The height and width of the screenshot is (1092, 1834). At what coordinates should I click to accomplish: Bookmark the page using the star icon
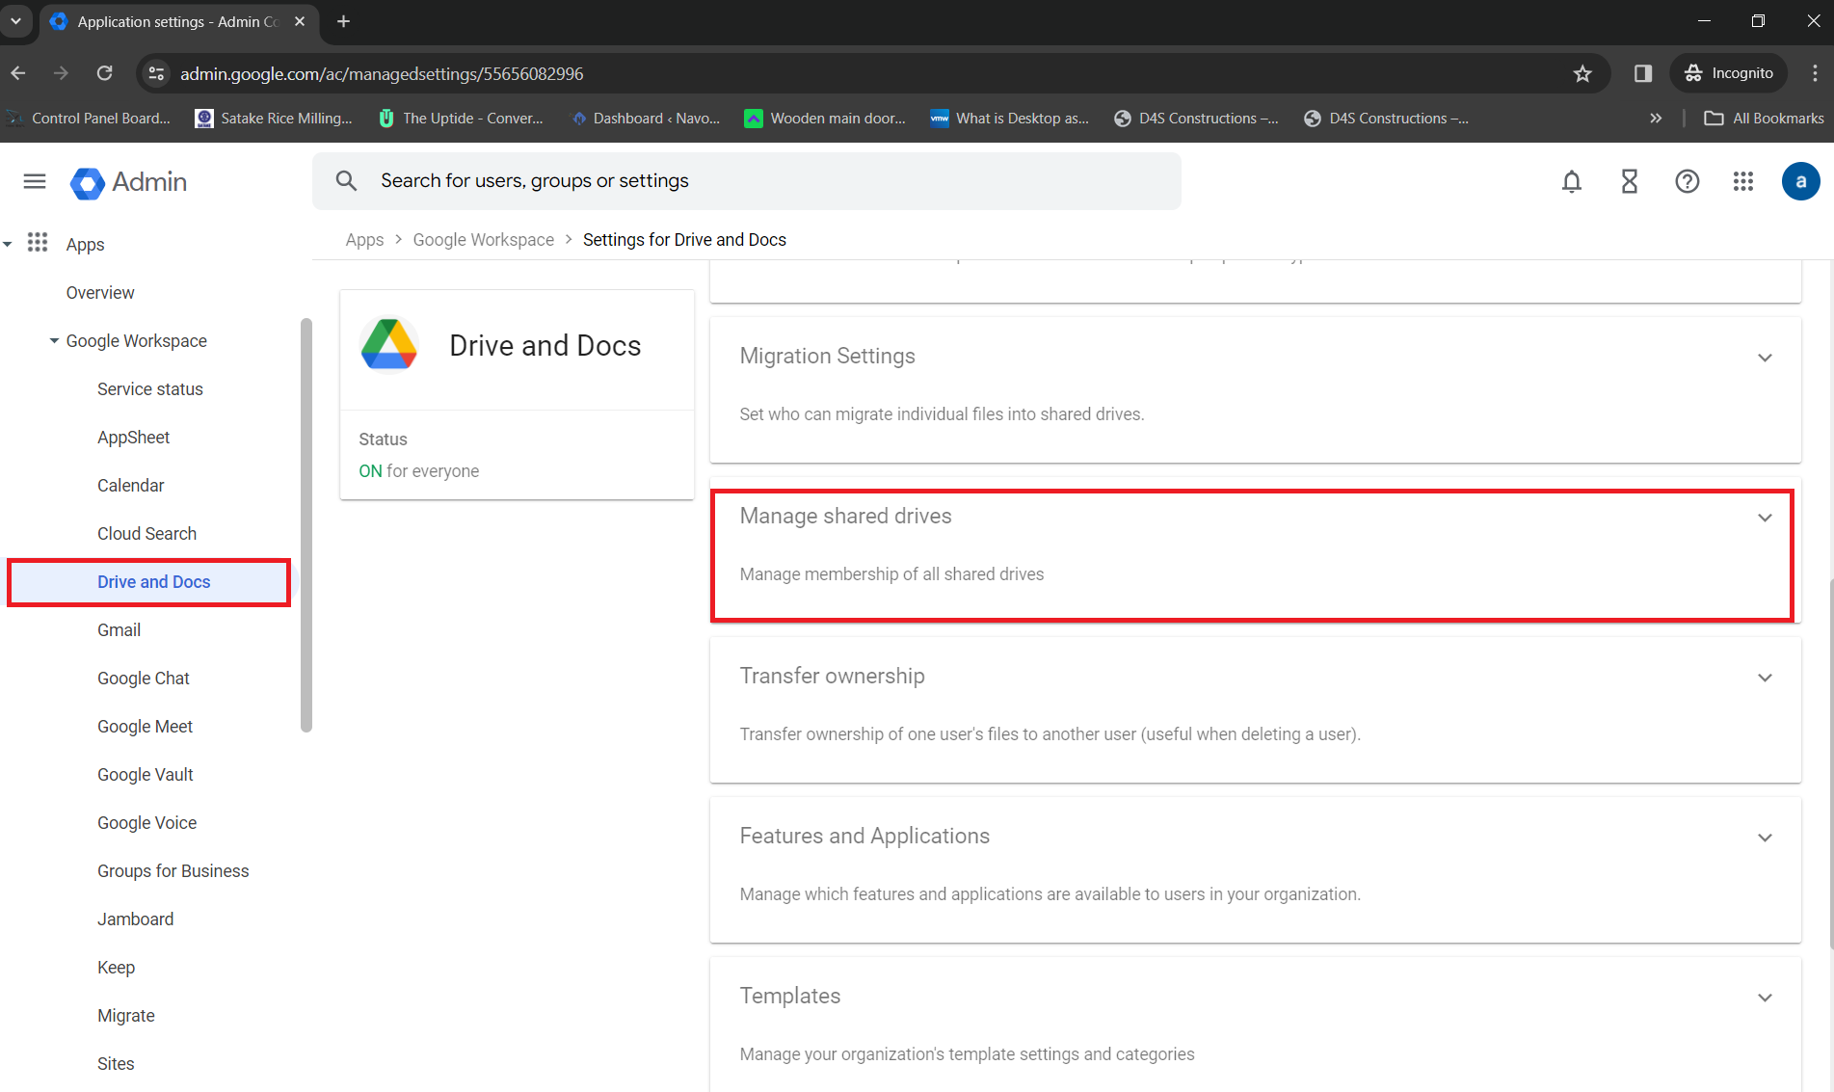click(1582, 73)
